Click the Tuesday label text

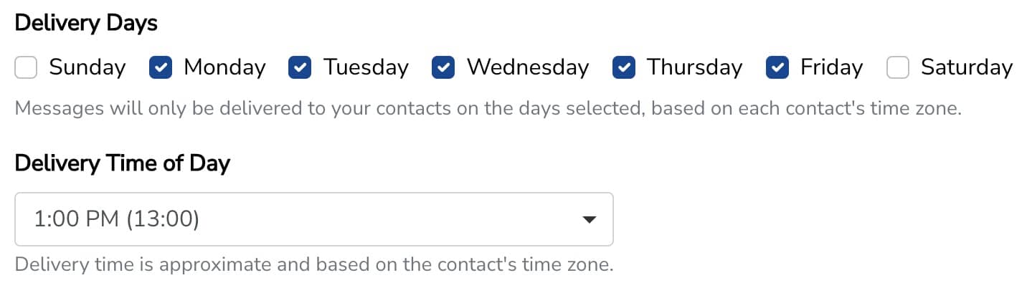(366, 67)
